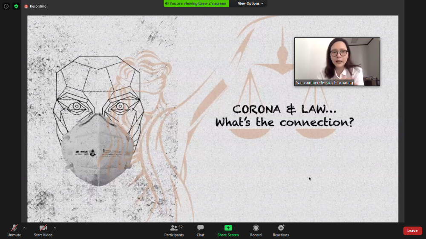The height and width of the screenshot is (239, 426).
Task: Open the Participants panel
Action: (174, 230)
